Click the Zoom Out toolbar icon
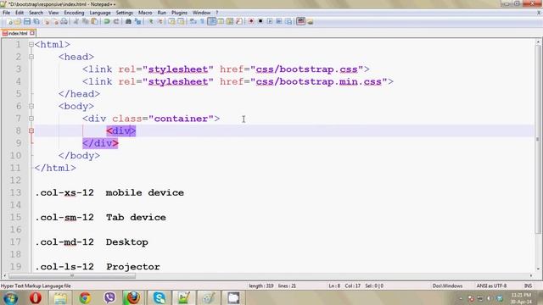This screenshot has height=305, width=543. pos(160,21)
